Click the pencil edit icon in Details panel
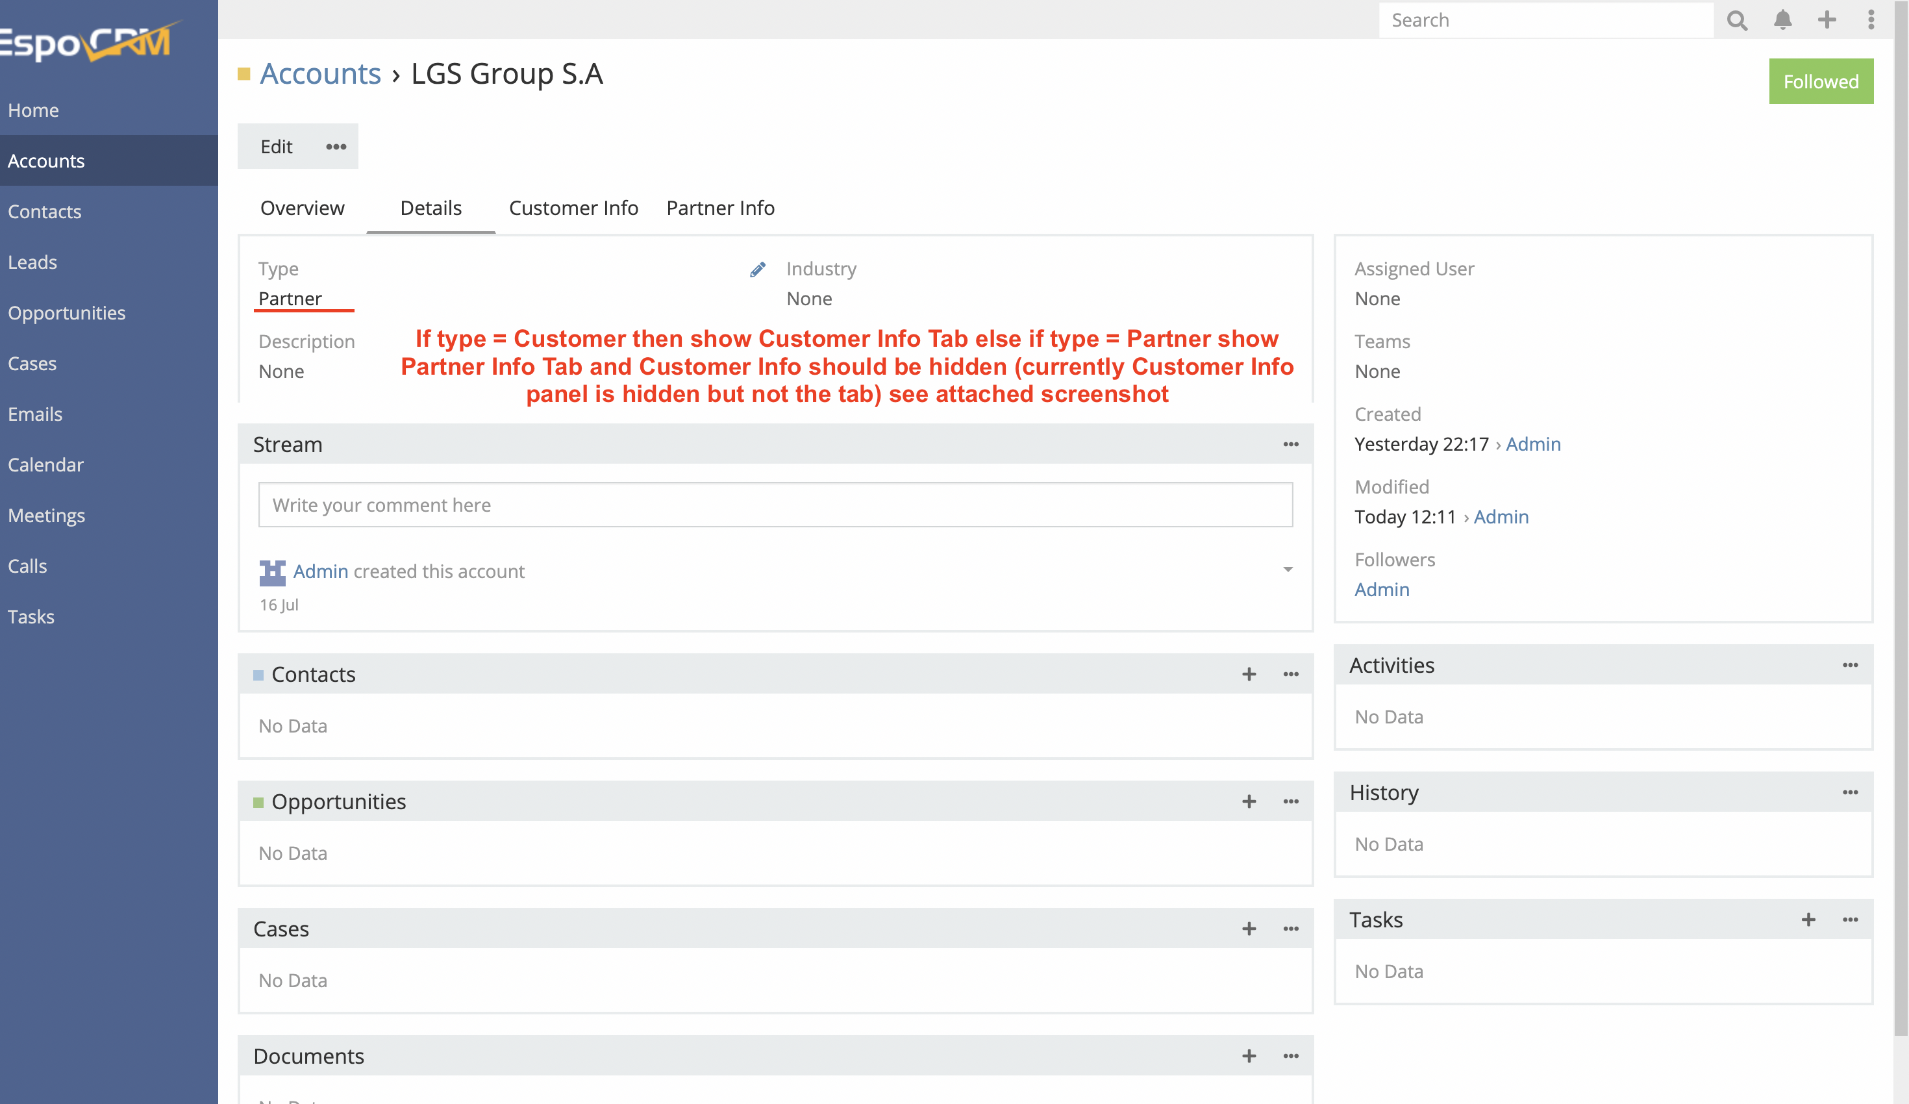Viewport: 1909px width, 1104px height. pyautogui.click(x=757, y=269)
